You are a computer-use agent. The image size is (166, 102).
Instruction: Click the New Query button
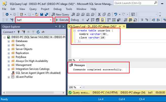click(x=60, y=14)
